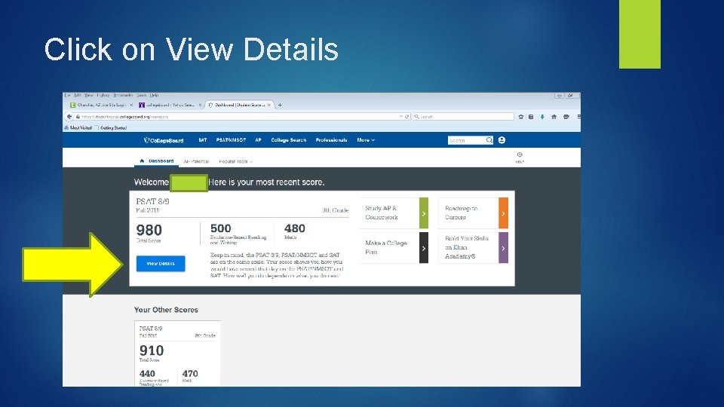This screenshot has width=724, height=407.
Task: Open the Edit menu
Action: tap(78, 96)
